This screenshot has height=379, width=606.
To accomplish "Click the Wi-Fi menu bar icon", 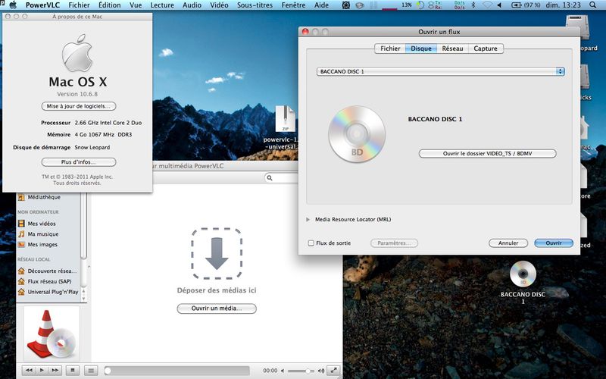I will tap(488, 5).
